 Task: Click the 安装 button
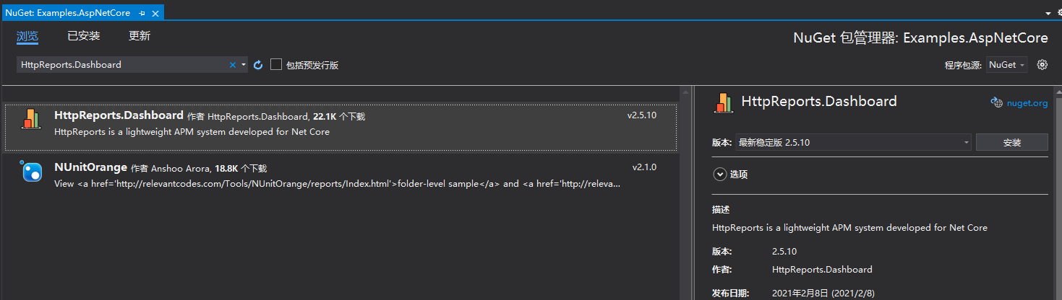[1011, 143]
